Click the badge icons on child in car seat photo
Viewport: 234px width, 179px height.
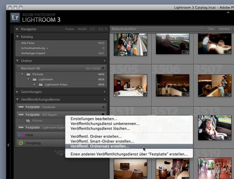click(228, 138)
